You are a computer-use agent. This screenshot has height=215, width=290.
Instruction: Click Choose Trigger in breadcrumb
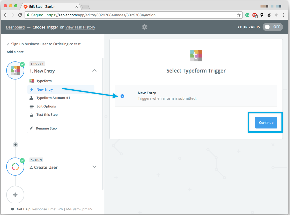(x=45, y=27)
